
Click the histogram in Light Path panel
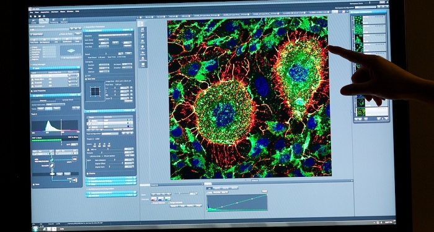[55, 126]
